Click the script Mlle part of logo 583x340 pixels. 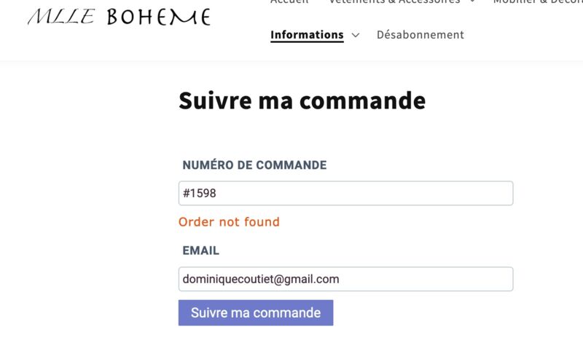(61, 17)
